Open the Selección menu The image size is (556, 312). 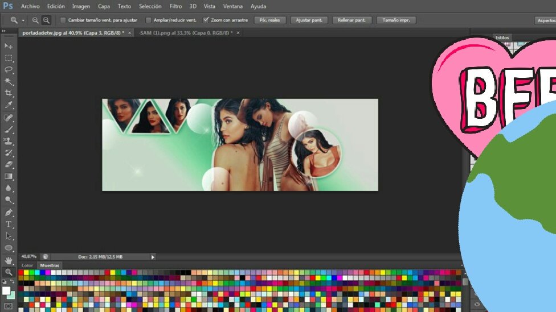(150, 6)
